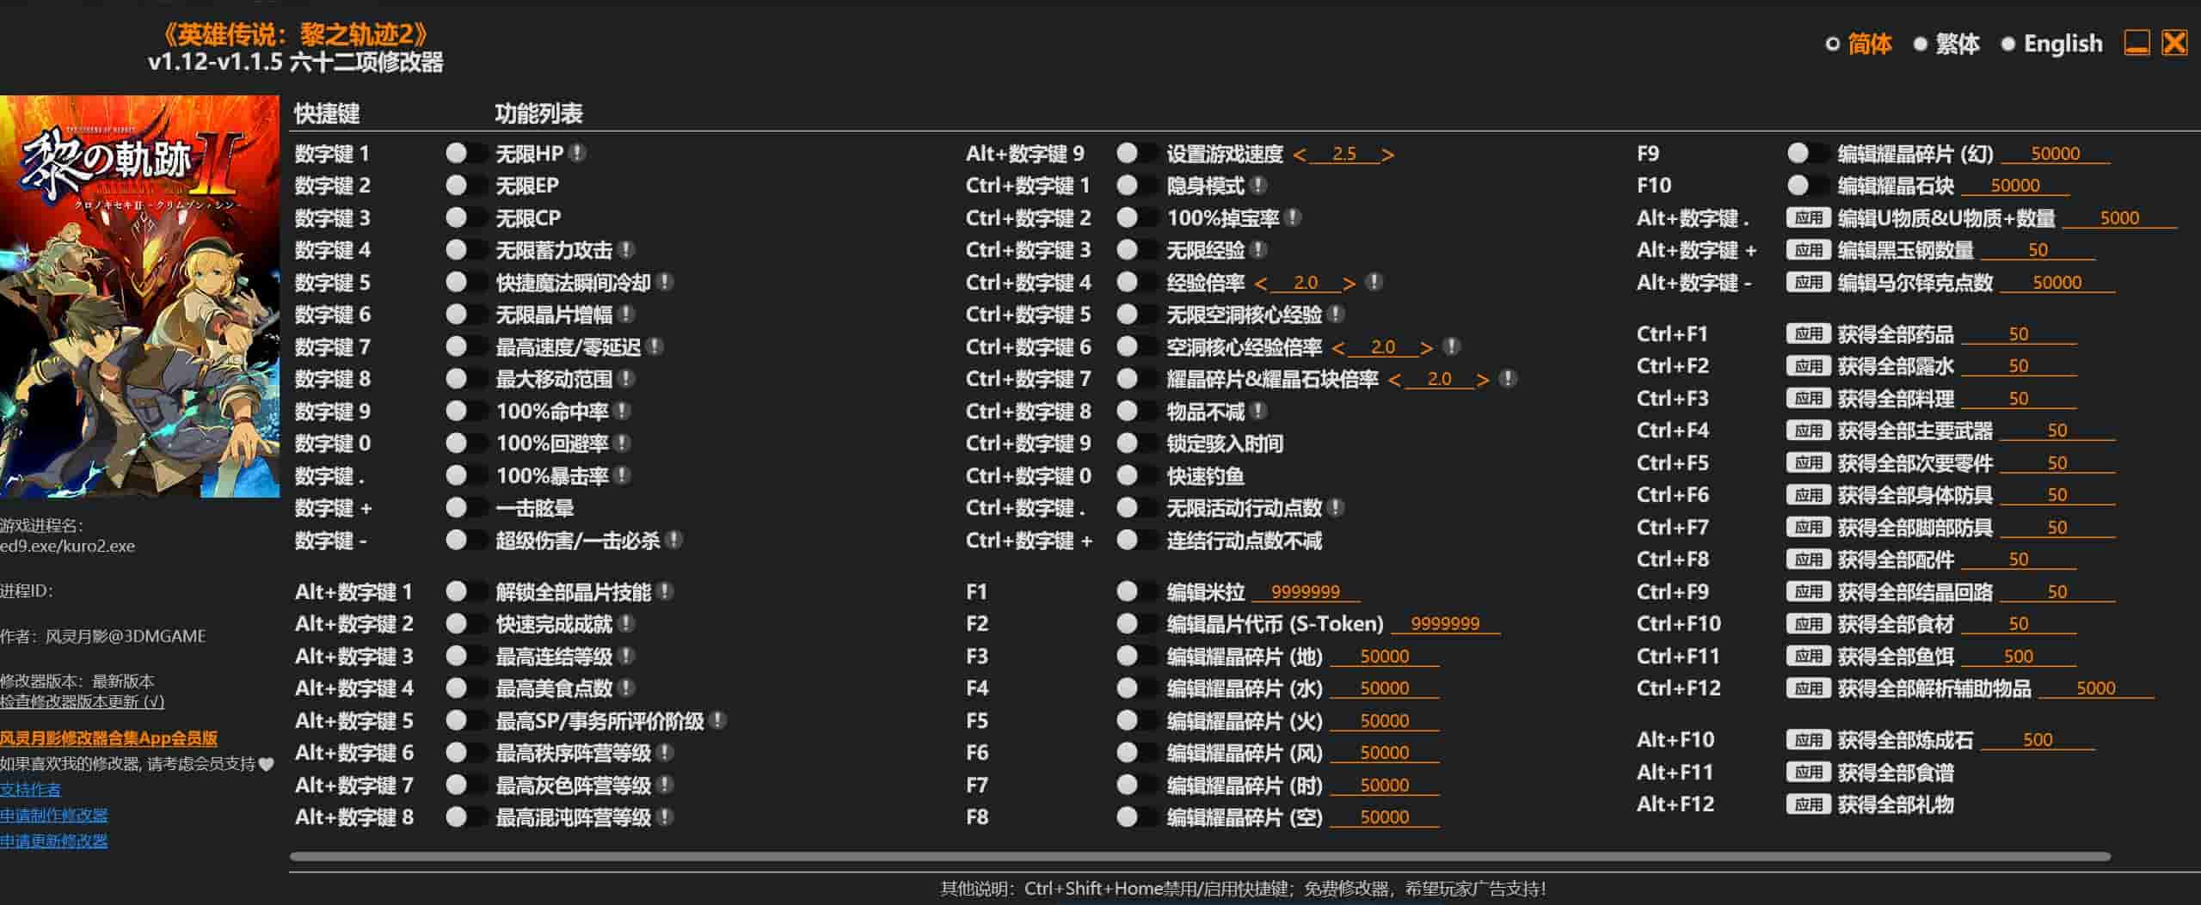Click the info icon next to 100%掉宝率
The width and height of the screenshot is (2201, 905).
[1293, 218]
